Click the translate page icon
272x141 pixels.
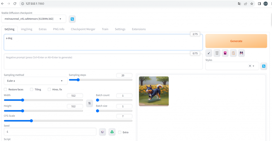[239, 4]
